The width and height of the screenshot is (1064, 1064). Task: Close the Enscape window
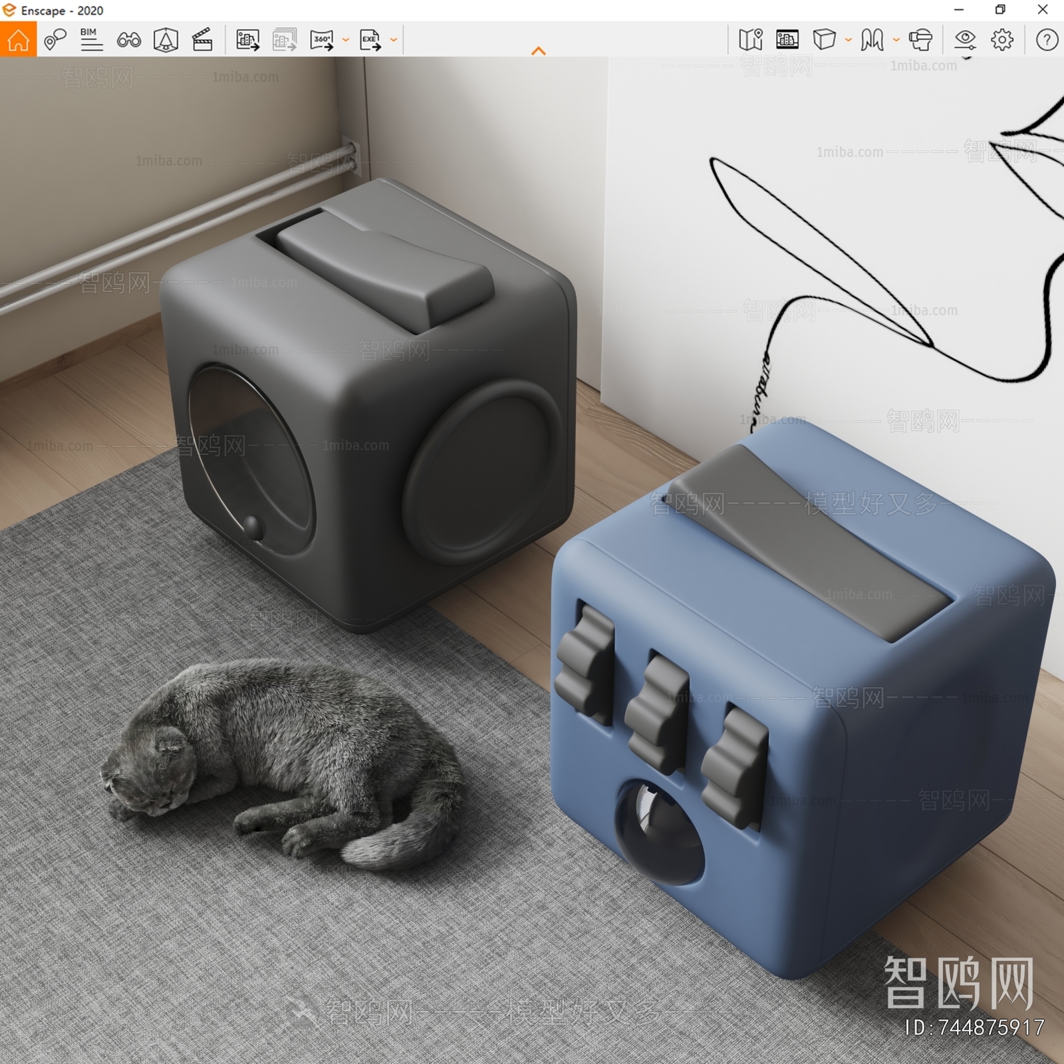pyautogui.click(x=1043, y=10)
